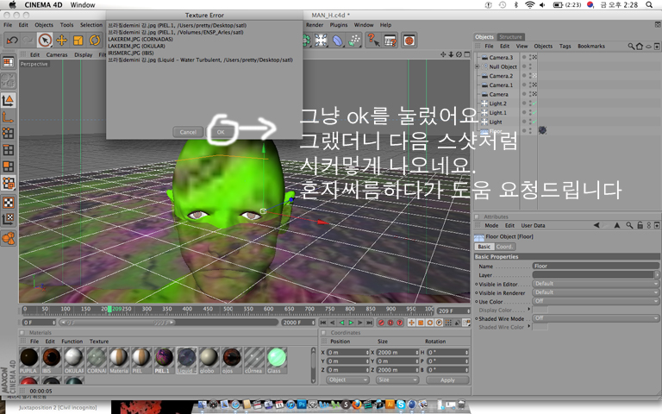Click the Go to start button

coord(323,323)
